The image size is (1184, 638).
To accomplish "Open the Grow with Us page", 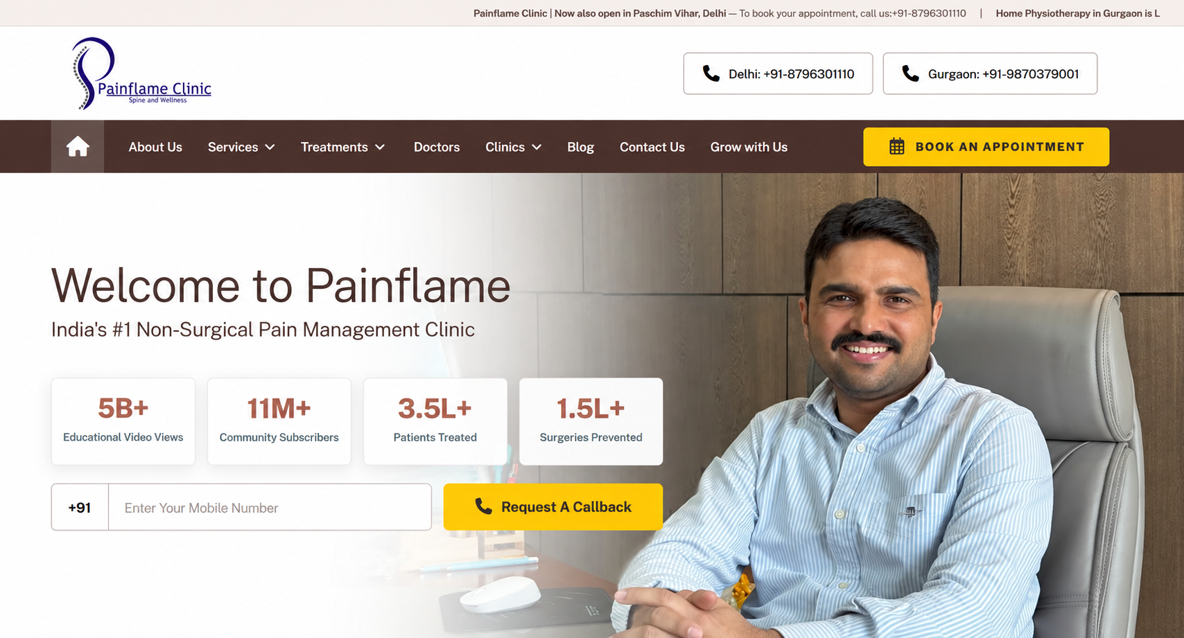I will 749,147.
